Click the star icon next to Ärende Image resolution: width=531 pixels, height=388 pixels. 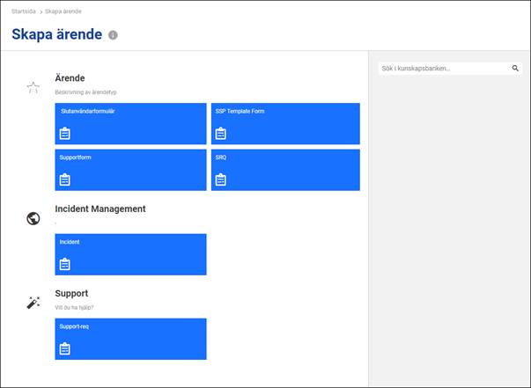[x=33, y=87]
